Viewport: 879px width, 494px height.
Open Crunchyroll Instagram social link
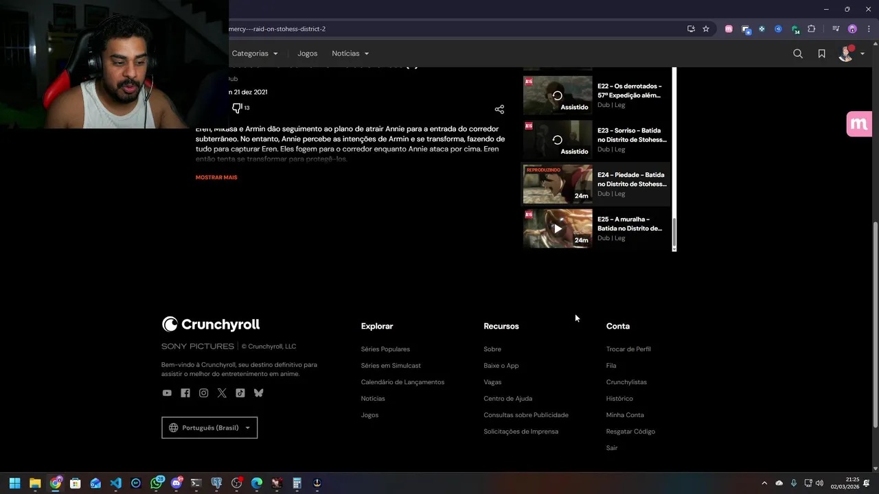pos(203,393)
